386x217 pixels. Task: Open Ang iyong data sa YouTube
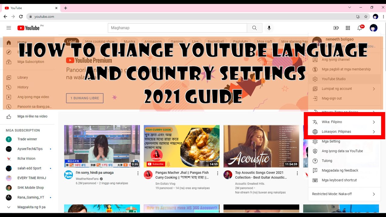[x=344, y=151]
